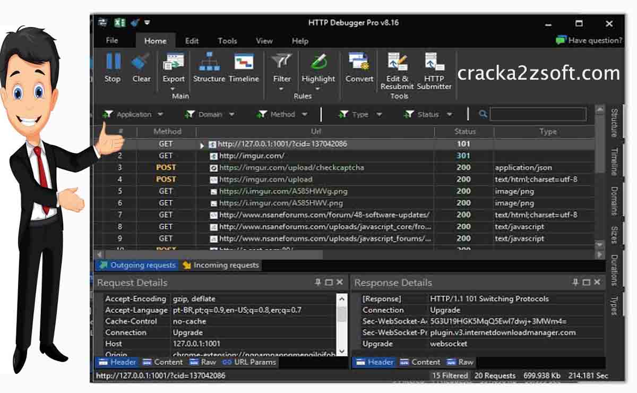Image resolution: width=637 pixels, height=393 pixels.
Task: Open the response Raw tab
Action: [460, 362]
